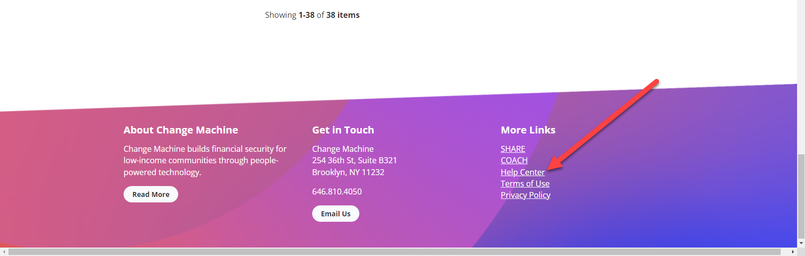
Task: Click the 254 36th St address line
Action: click(x=354, y=160)
